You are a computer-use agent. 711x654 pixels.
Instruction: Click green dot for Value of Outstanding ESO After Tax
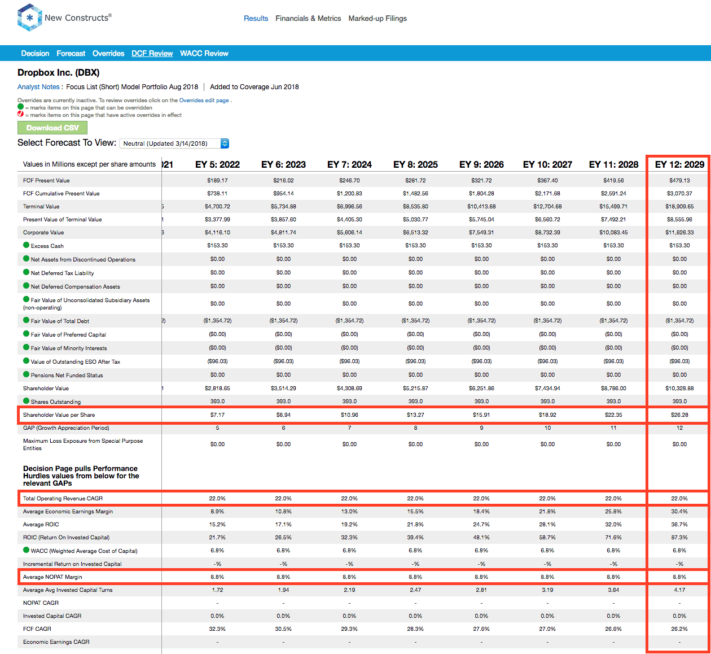coord(26,361)
